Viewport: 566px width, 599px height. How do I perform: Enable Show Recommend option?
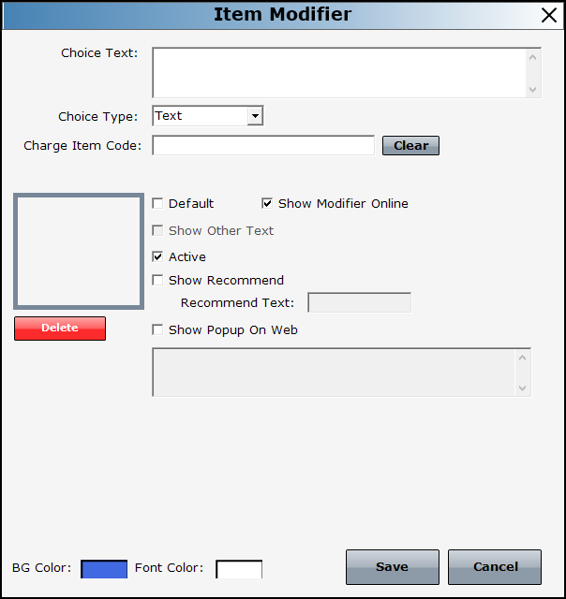pos(157,281)
